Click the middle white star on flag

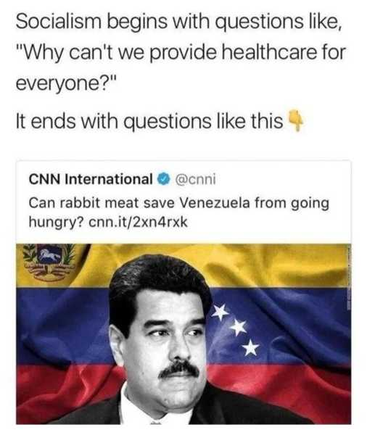pos(238,328)
